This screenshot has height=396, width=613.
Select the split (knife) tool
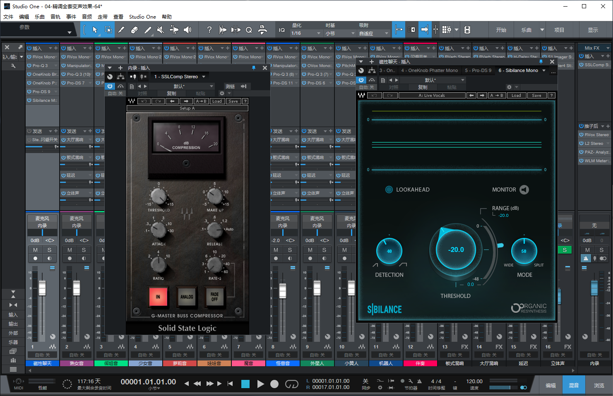121,30
